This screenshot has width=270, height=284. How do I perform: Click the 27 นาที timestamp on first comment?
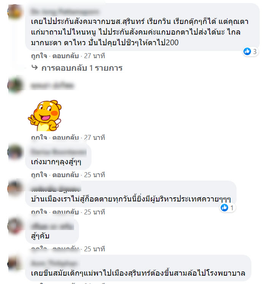[x=95, y=56]
